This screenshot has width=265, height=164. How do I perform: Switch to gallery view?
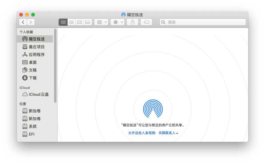88,22
